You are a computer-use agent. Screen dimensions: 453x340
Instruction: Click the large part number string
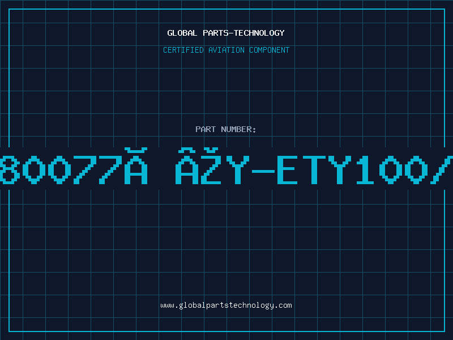226,166
